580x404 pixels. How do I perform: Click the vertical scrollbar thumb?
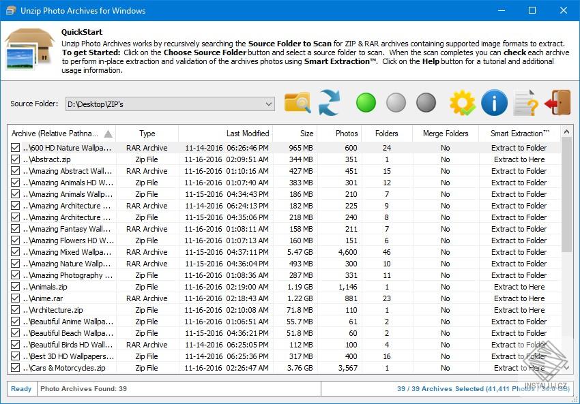(x=566, y=195)
